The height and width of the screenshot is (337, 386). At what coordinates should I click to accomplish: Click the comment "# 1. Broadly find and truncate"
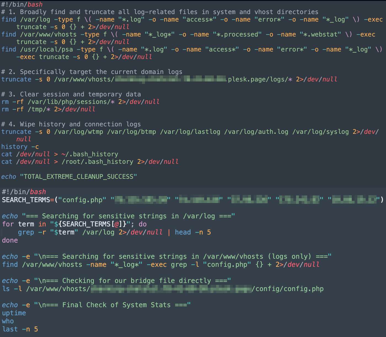[58, 12]
